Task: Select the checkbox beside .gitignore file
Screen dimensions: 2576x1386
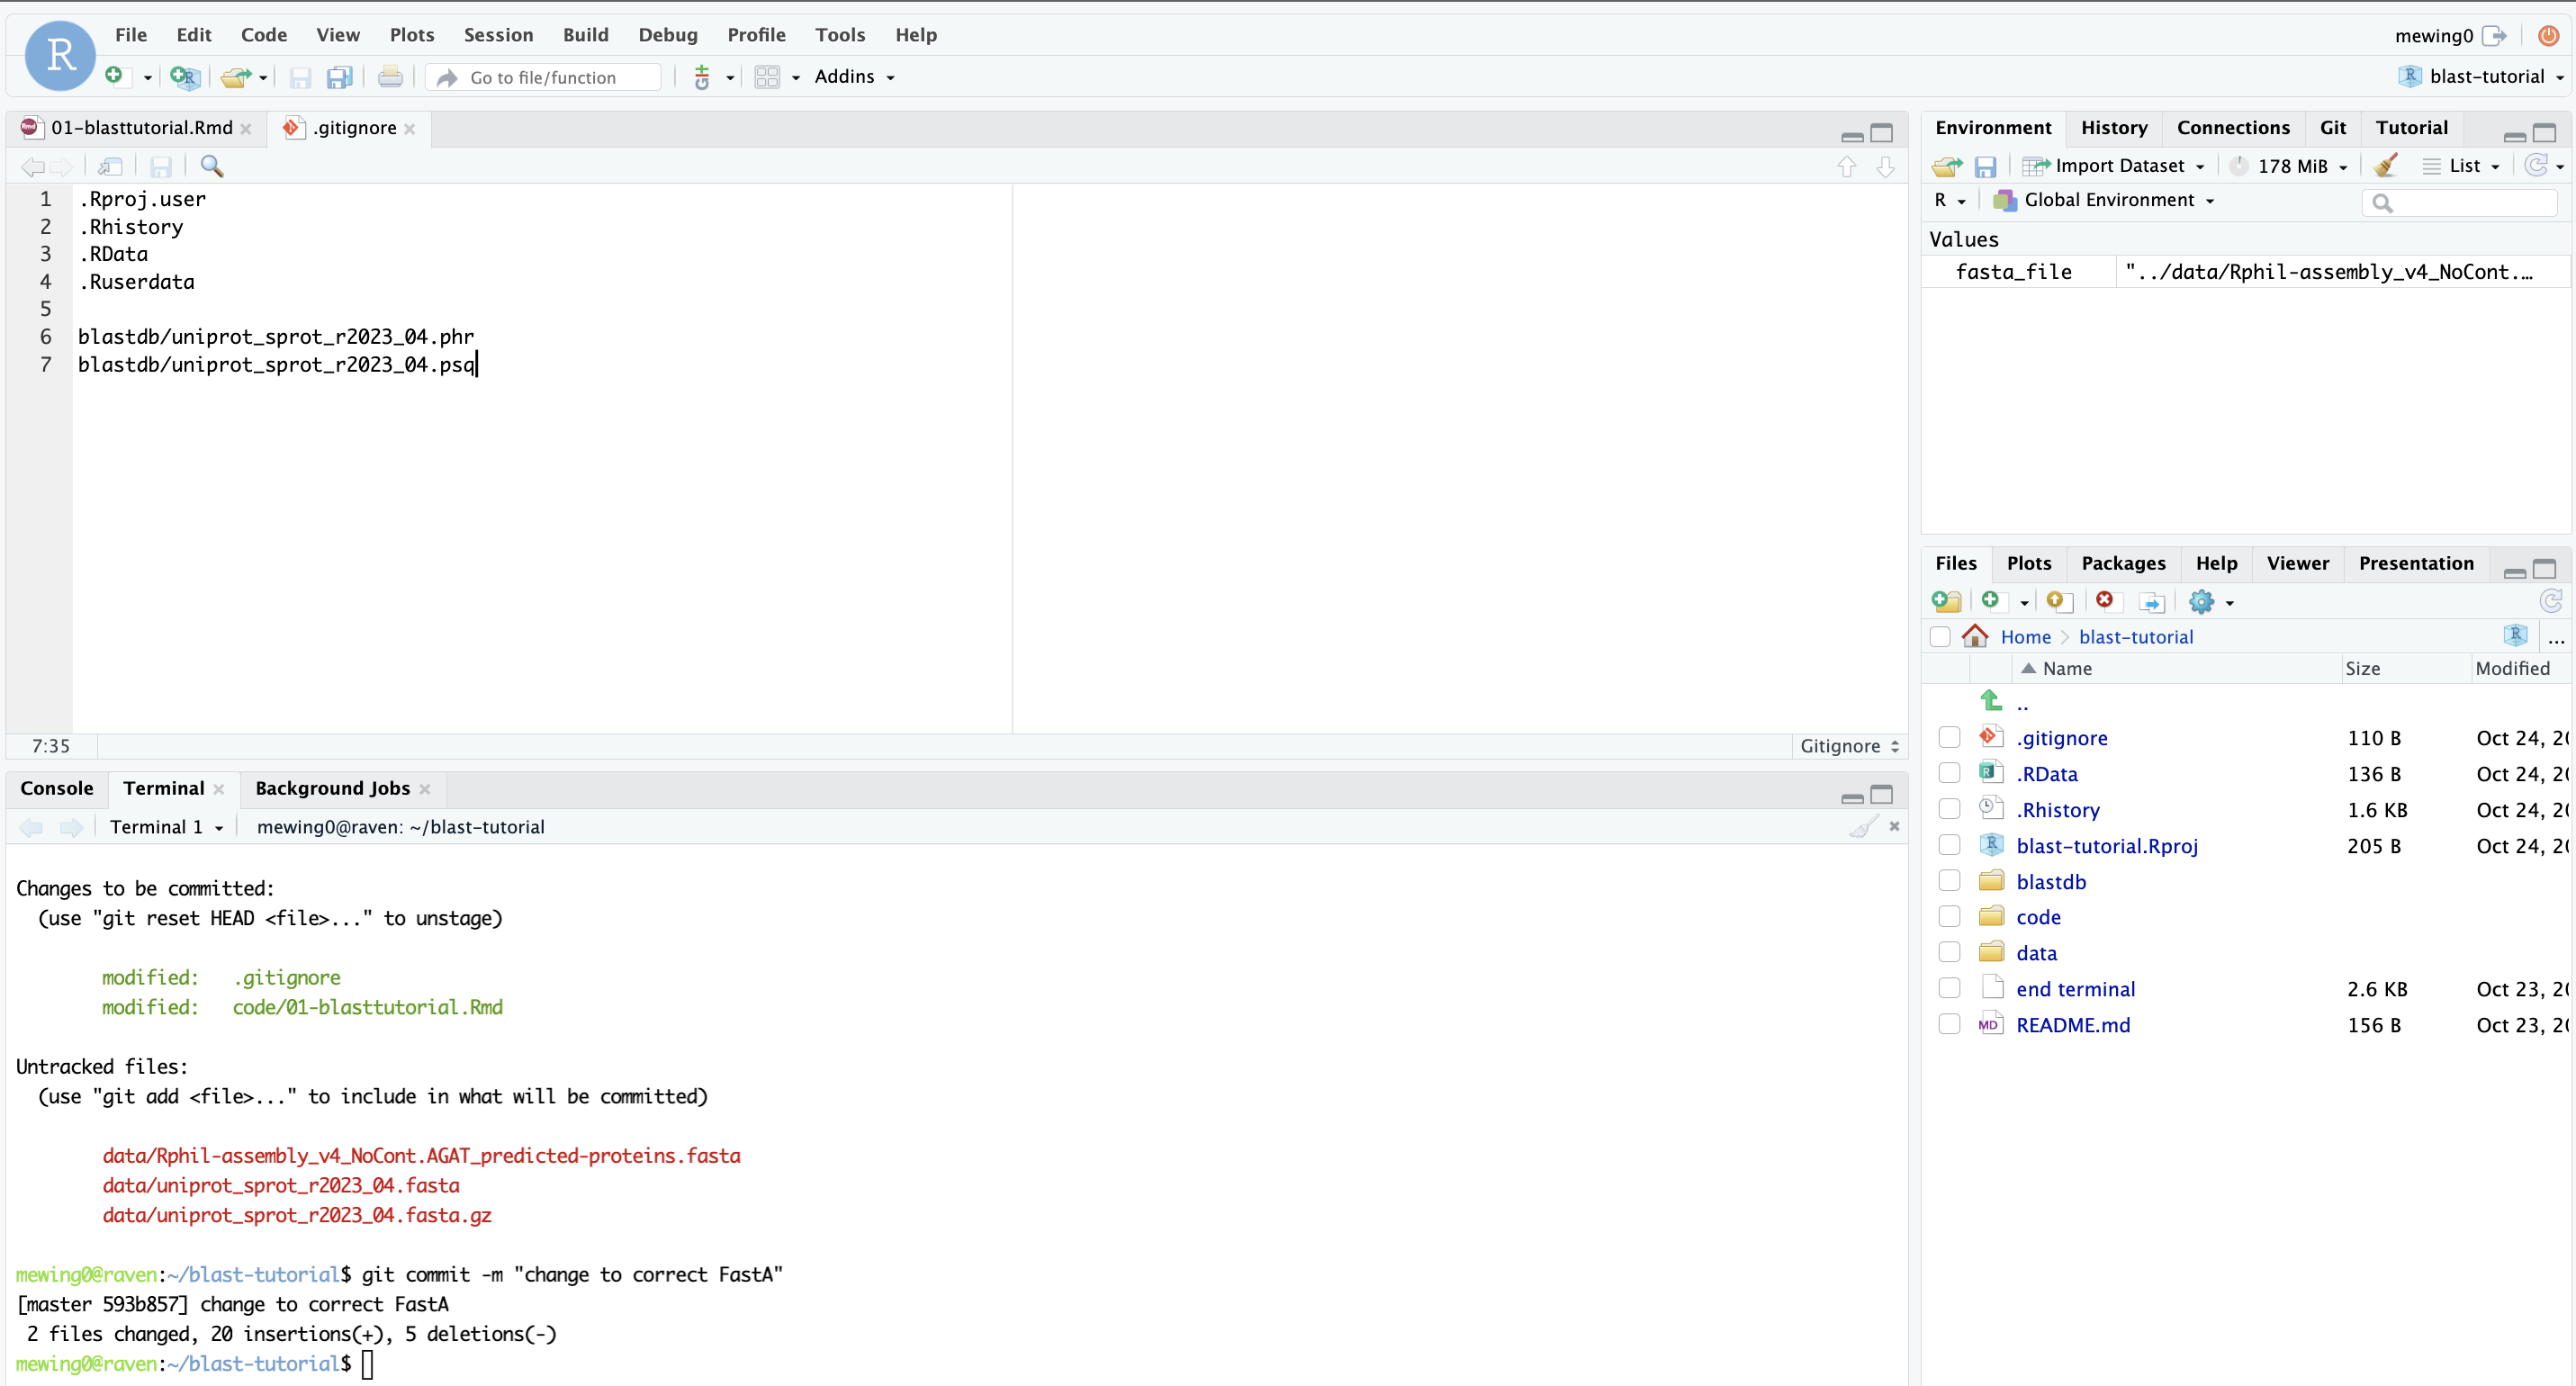Action: pyautogui.click(x=1949, y=737)
